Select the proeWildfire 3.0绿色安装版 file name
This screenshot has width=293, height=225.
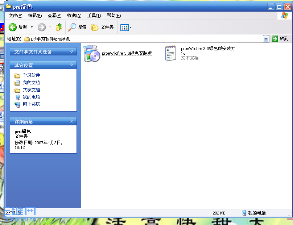click(x=127, y=53)
